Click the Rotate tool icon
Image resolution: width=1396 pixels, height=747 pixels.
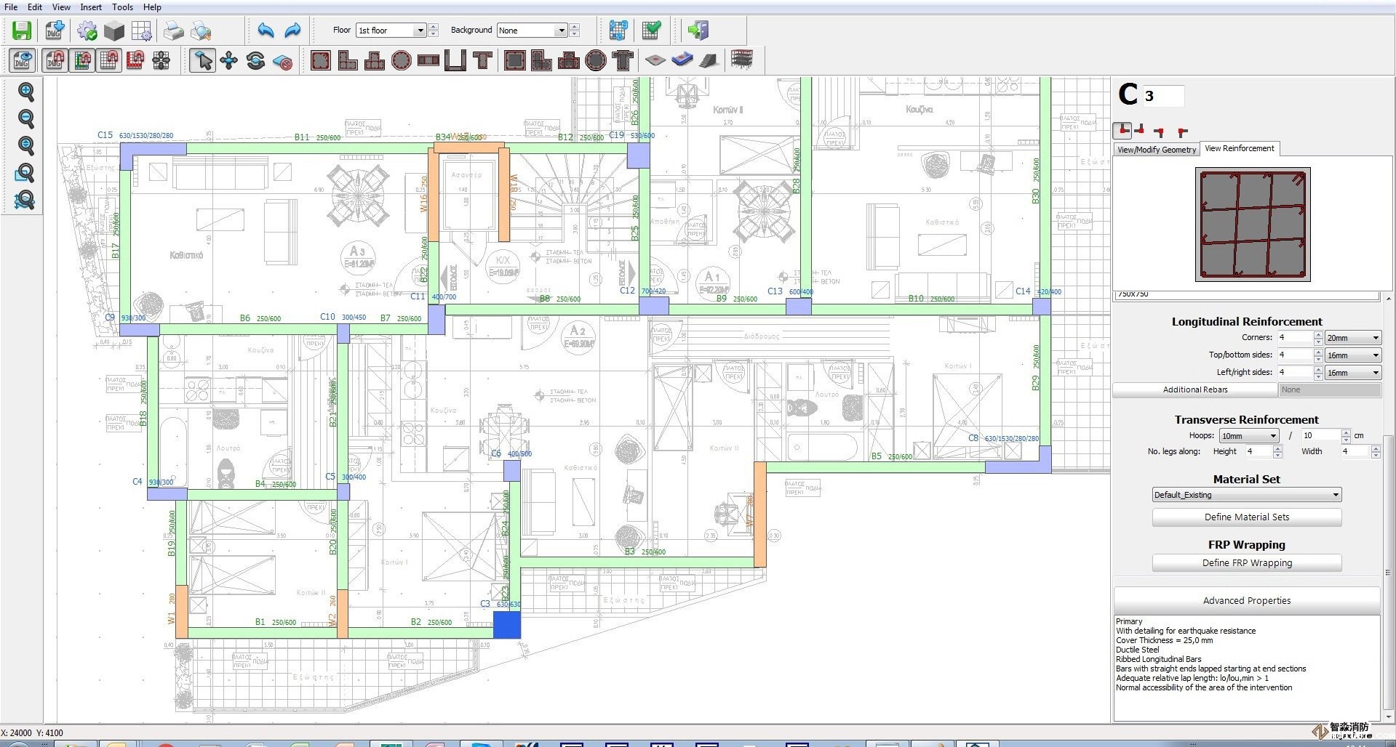click(x=255, y=60)
